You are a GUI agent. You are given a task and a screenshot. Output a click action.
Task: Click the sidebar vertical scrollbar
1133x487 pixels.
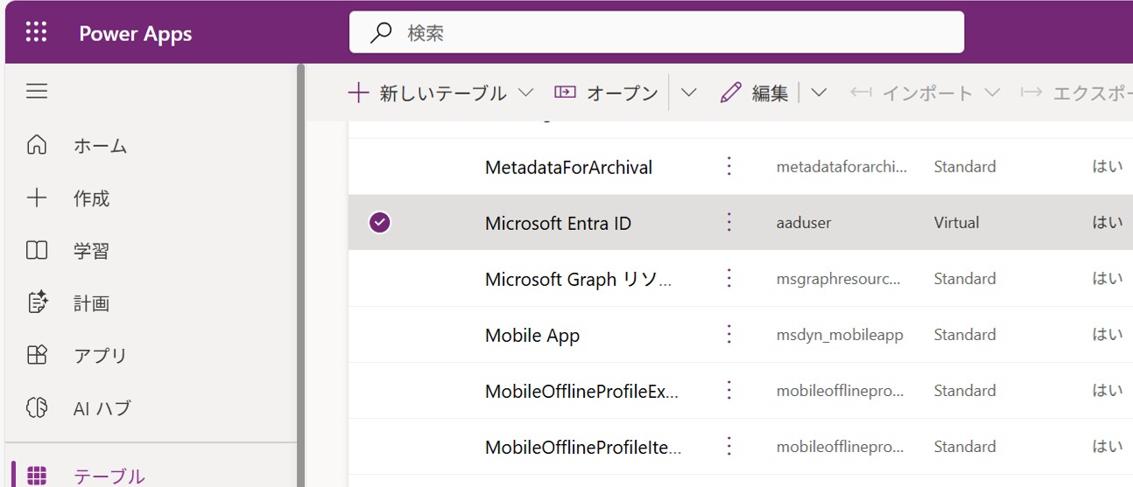pyautogui.click(x=300, y=262)
